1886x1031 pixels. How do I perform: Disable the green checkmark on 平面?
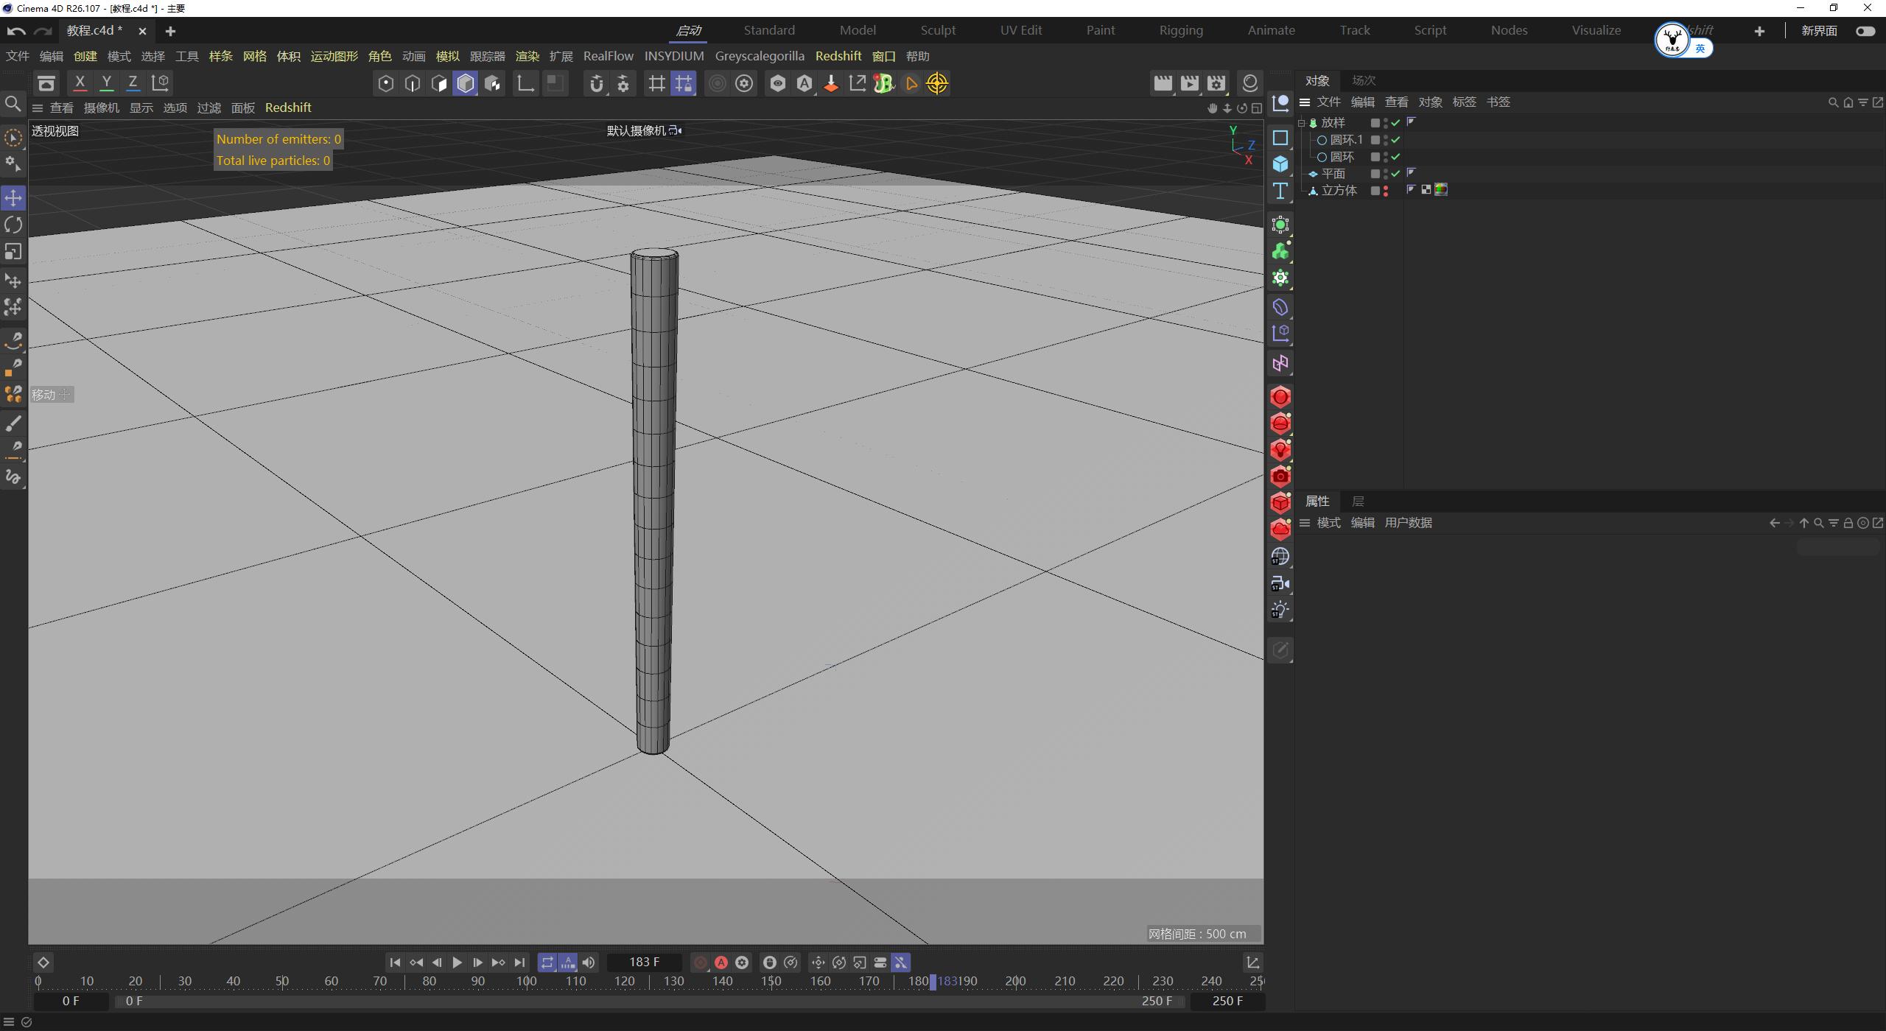tap(1395, 174)
